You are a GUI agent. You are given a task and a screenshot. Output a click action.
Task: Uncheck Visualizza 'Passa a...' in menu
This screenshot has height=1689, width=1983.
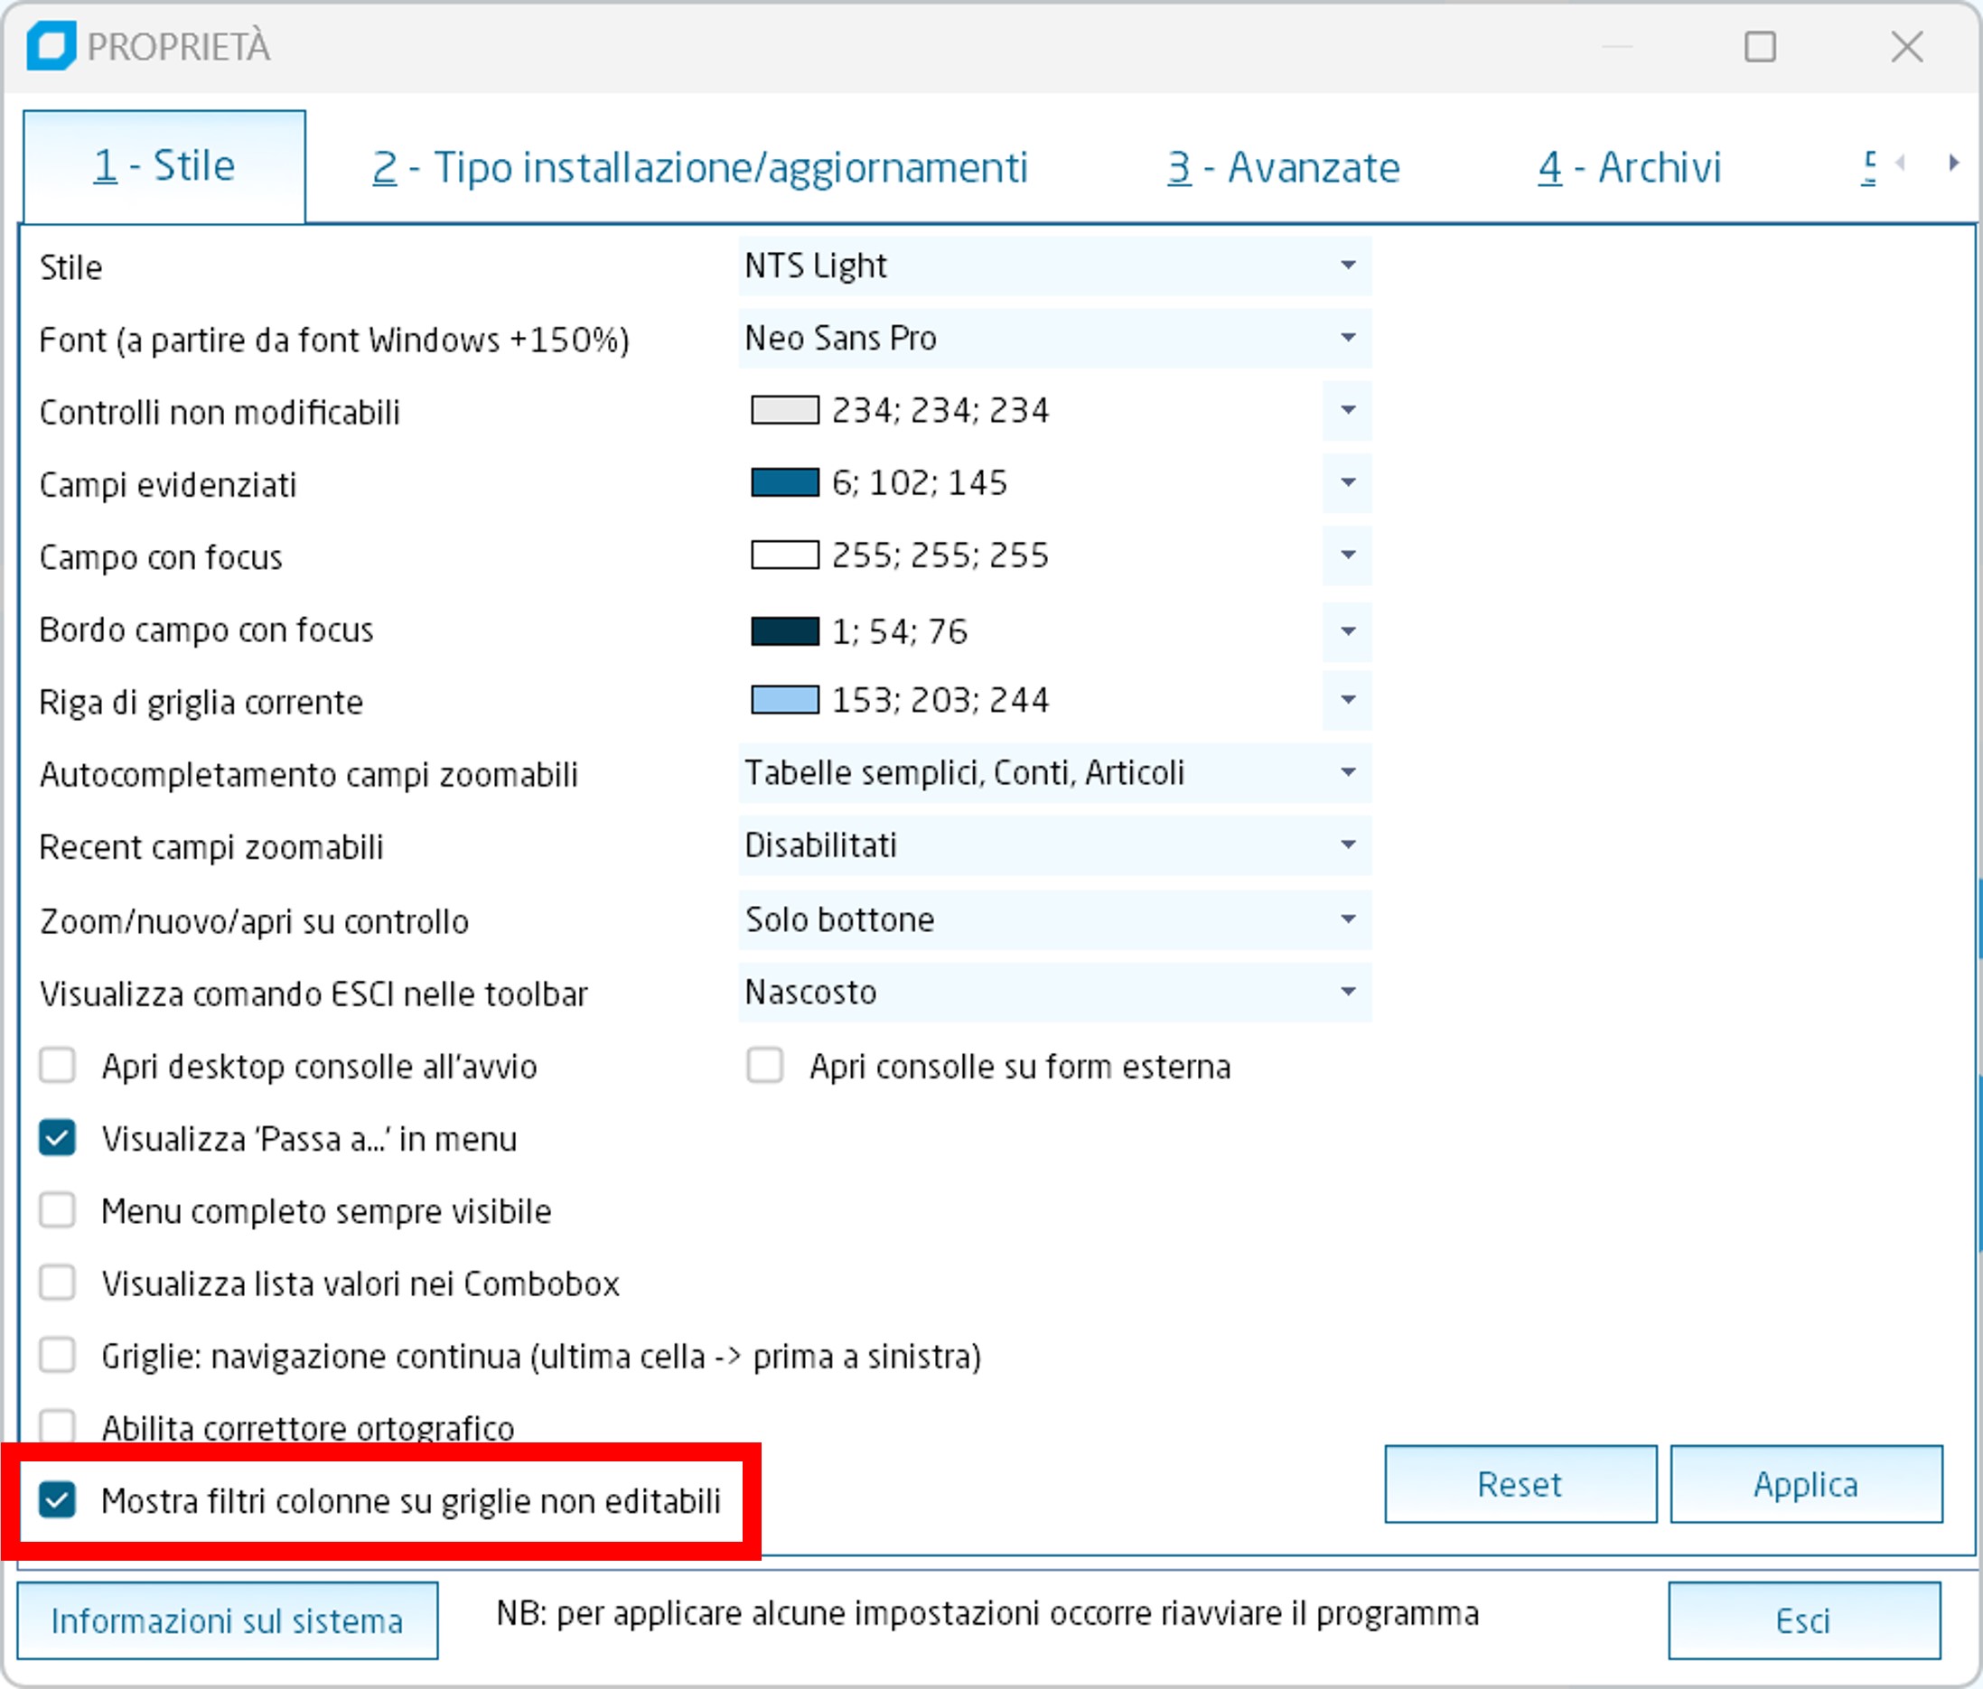click(x=58, y=1138)
